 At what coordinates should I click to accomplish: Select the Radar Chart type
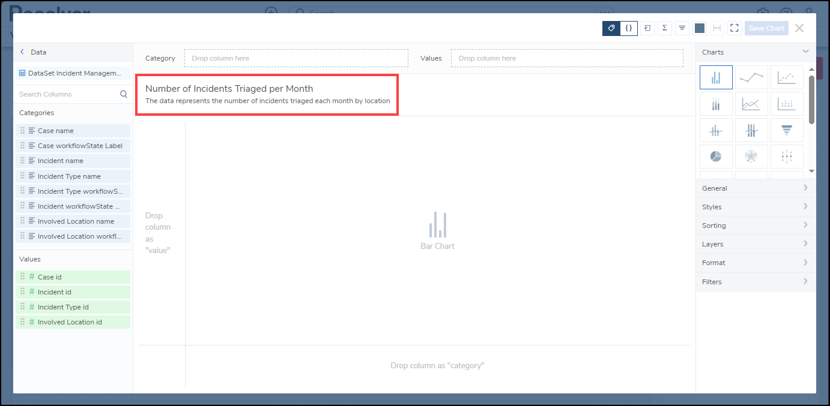coord(751,157)
